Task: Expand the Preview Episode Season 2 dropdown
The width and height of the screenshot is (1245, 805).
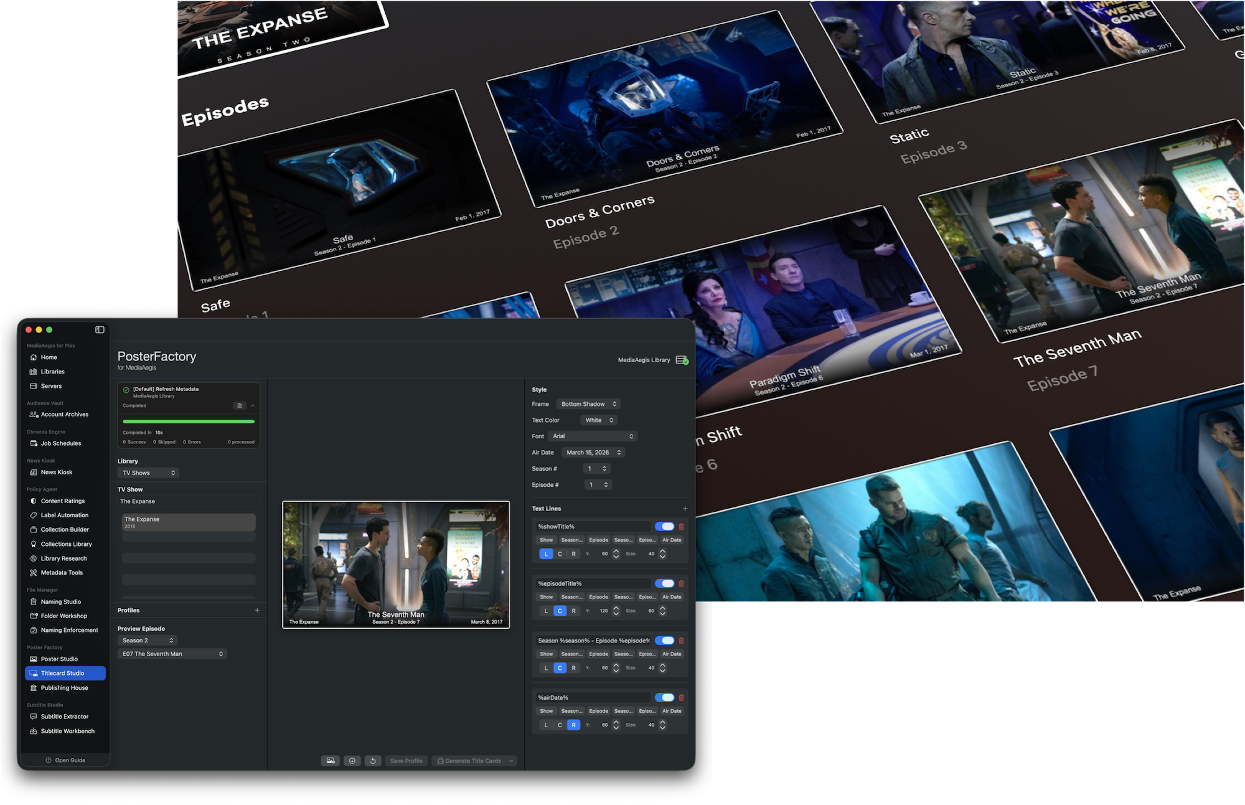Action: click(148, 640)
